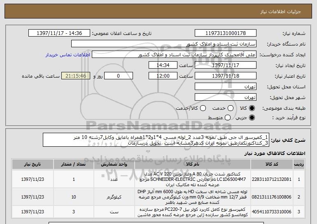Click need date 1397/11/23 in row 3
The height and width of the screenshot is (224, 317).
tap(33, 212)
